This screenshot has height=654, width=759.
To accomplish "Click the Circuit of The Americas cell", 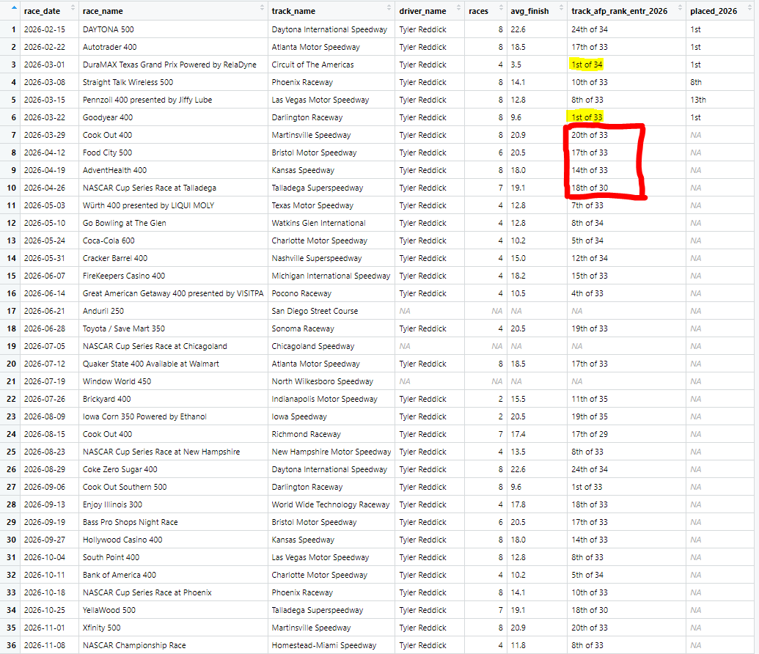I will point(331,65).
